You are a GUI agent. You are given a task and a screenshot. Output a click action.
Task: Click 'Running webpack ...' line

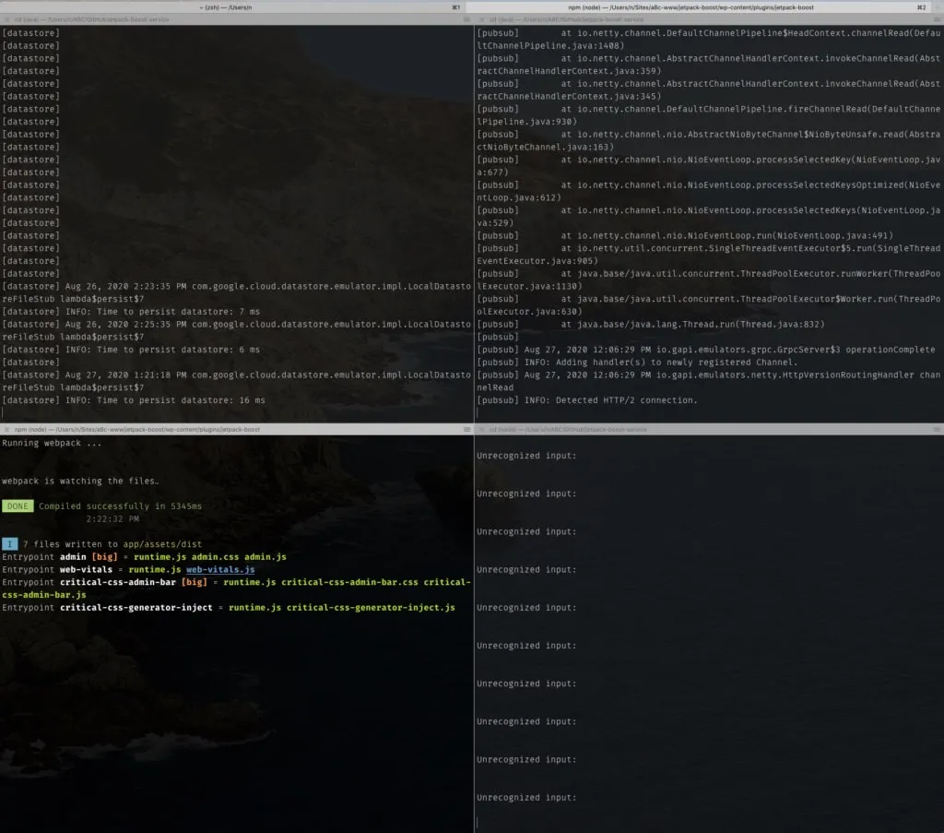[x=52, y=443]
